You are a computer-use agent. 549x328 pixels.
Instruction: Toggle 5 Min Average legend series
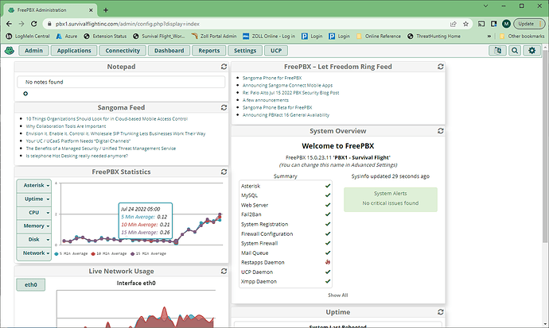[x=71, y=253]
